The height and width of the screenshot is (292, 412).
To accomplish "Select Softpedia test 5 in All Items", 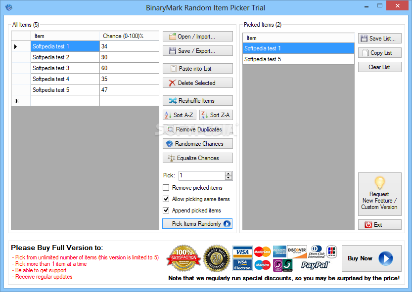I will pos(65,90).
